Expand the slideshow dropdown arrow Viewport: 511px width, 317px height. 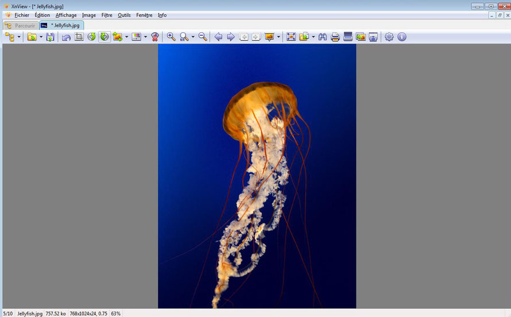click(x=278, y=37)
